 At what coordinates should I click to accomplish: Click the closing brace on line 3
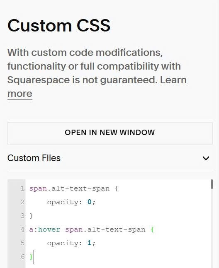pyautogui.click(x=31, y=216)
